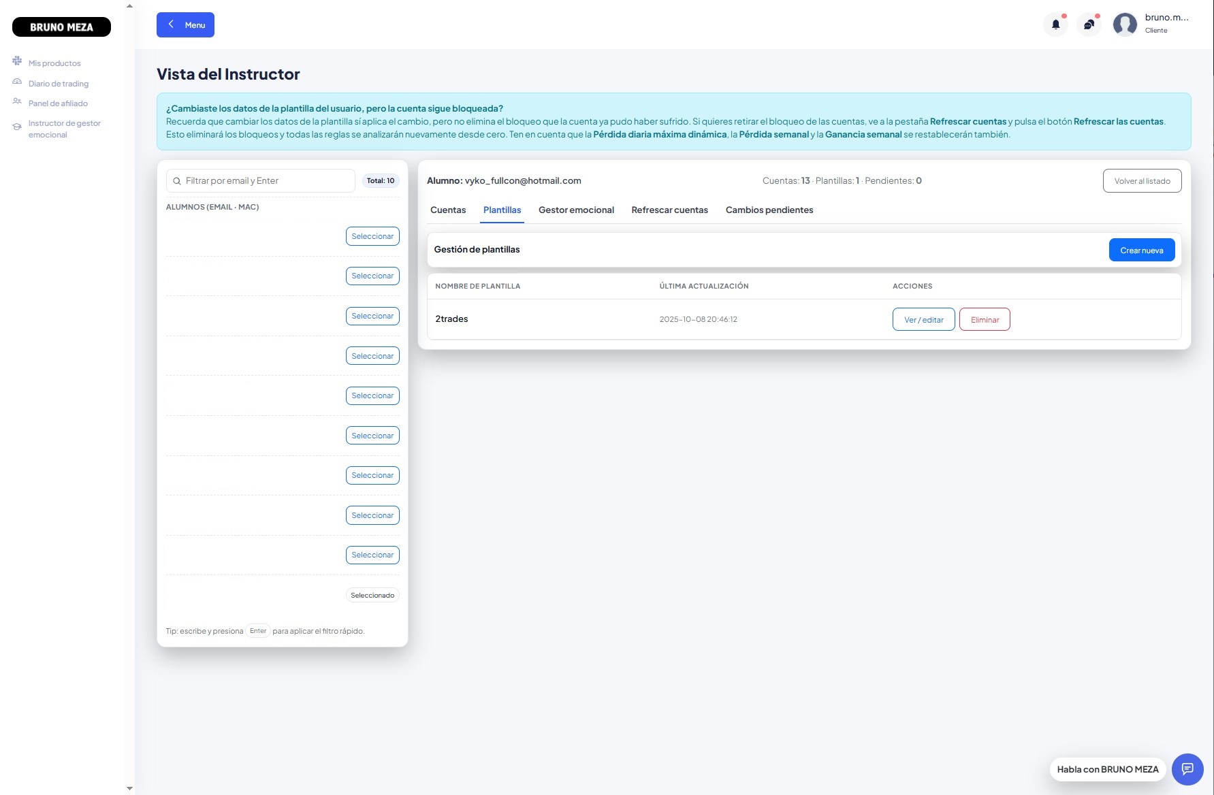Click the Volver al listado button
Image resolution: width=1214 pixels, height=795 pixels.
1142,181
